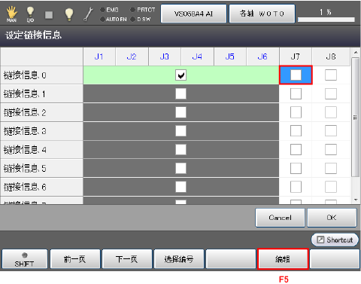Go to previous page with 前一页
The height and width of the screenshot is (284, 361).
click(x=75, y=259)
